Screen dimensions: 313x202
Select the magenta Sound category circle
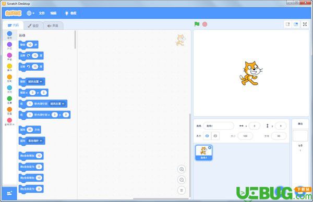click(9, 55)
